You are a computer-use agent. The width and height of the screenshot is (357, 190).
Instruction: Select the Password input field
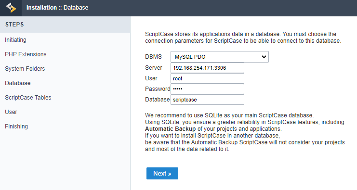coord(207,89)
